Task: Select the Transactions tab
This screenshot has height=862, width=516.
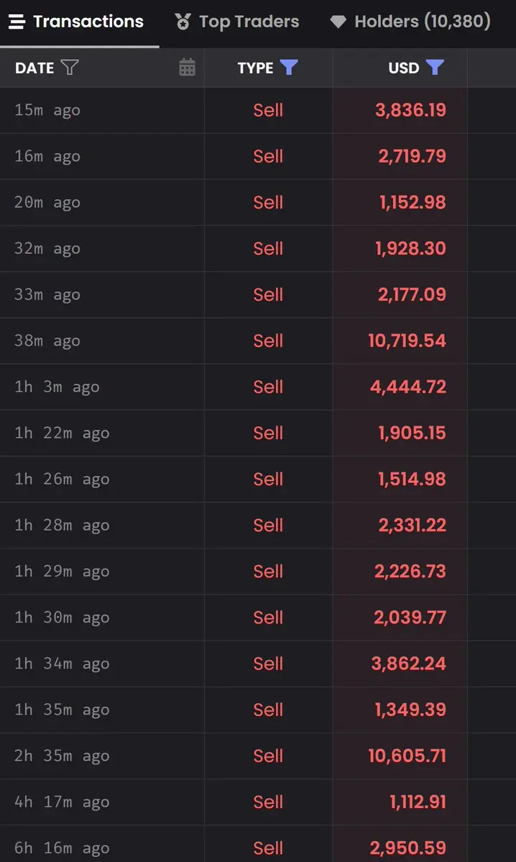Action: pyautogui.click(x=76, y=22)
